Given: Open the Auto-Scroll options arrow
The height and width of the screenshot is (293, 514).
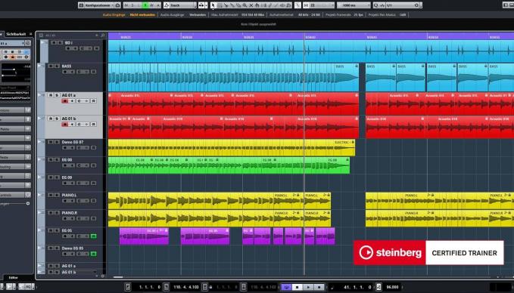Looking at the screenshot, I should click(206, 5).
